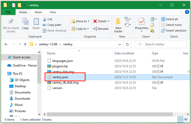The image size is (191, 124).
Task: Click Copy path in Clipboard group
Action: pyautogui.click(x=52, y=25)
